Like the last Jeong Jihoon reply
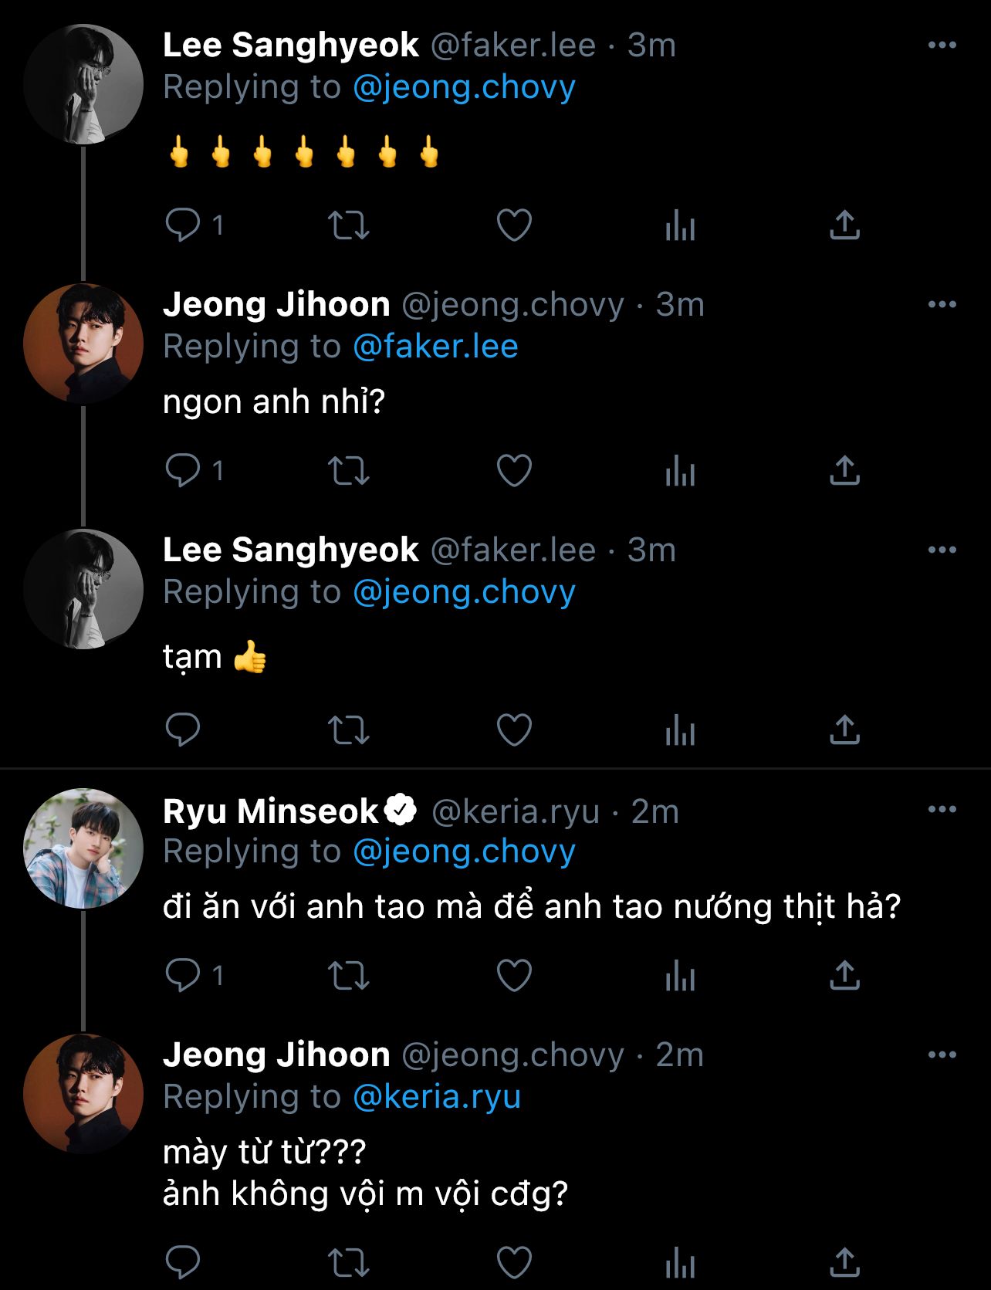 point(514,1263)
